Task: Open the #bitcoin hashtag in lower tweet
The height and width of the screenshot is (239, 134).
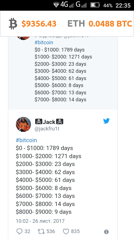Action: click(26, 140)
